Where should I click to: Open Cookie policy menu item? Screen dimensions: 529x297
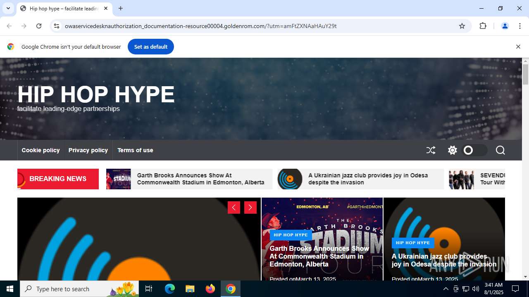click(x=41, y=150)
